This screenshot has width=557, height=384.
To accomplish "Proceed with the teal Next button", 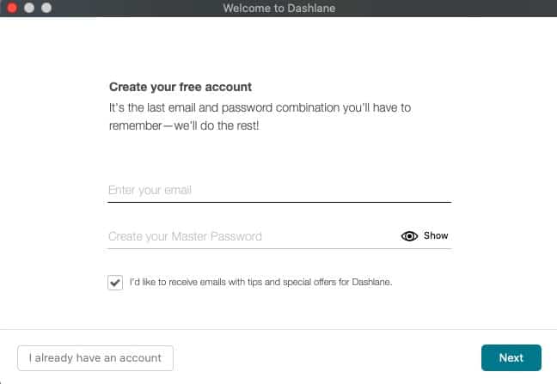I will tap(511, 357).
